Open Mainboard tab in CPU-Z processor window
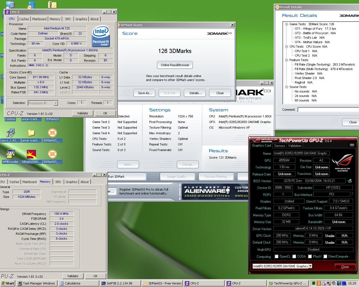The image size is (359, 287). [x=39, y=19]
